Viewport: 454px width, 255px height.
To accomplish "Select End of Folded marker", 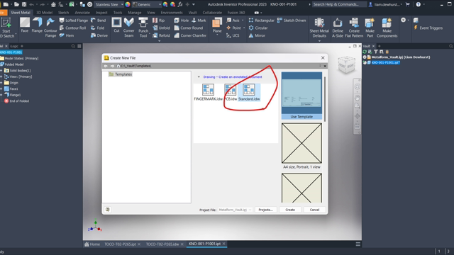I will pyautogui.click(x=16, y=101).
